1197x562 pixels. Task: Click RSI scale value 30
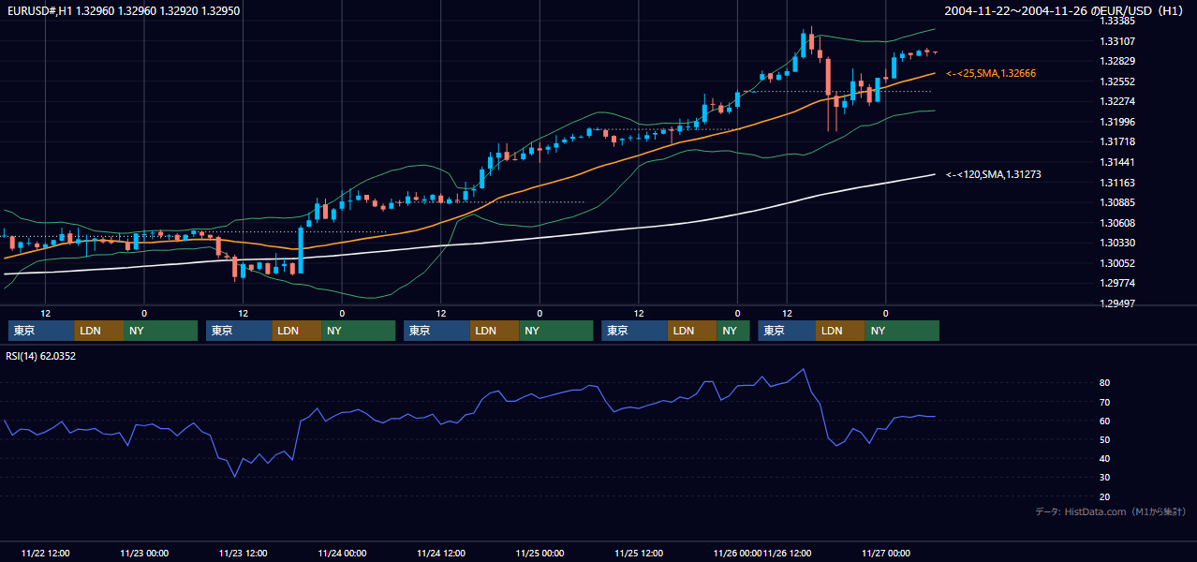pos(1105,478)
